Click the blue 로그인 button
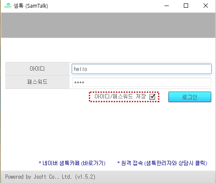Screen dimensions: 216x183 [190, 97]
